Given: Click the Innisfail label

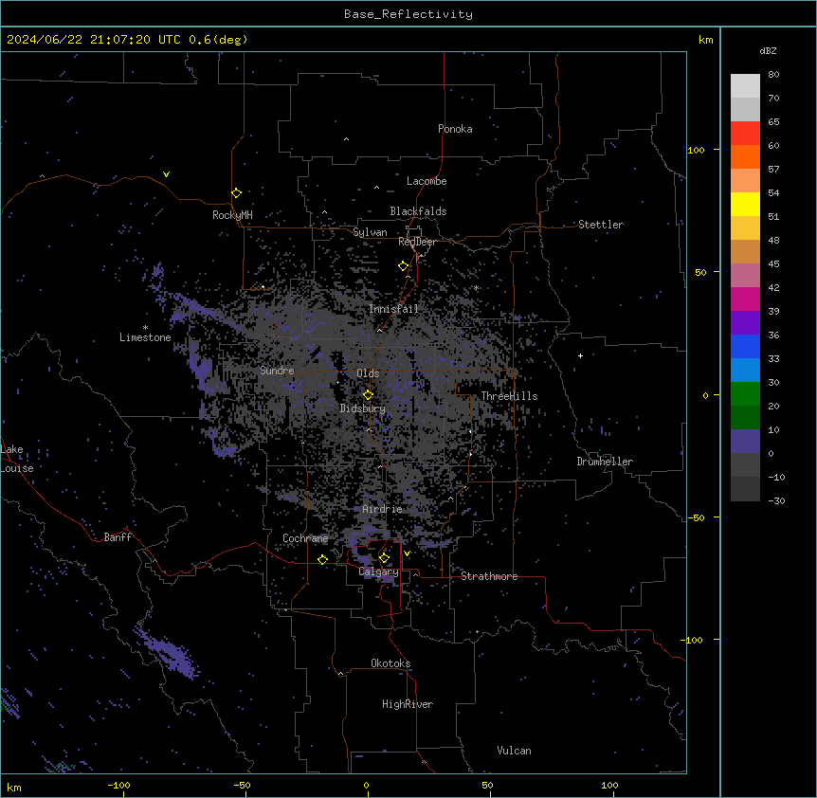Looking at the screenshot, I should click(393, 309).
